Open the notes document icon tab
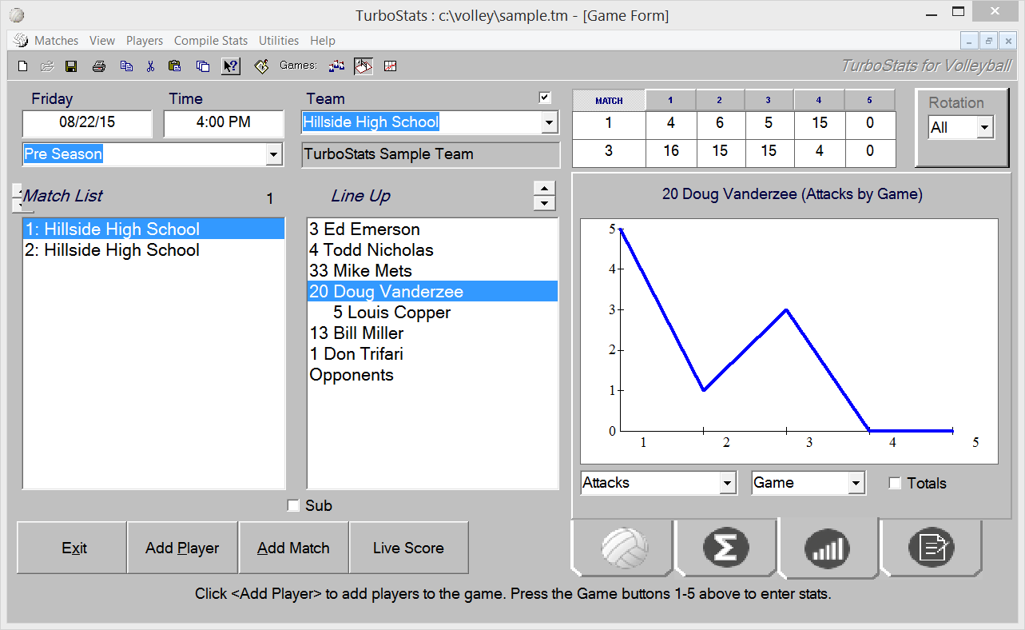 pos(932,548)
